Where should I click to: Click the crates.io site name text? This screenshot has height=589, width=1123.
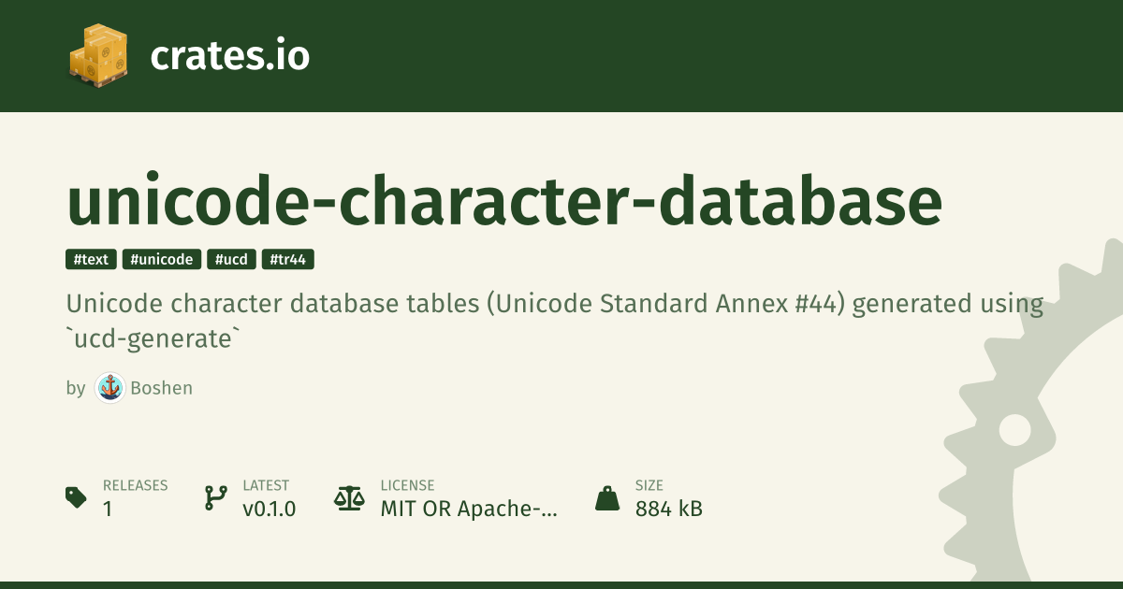[229, 56]
